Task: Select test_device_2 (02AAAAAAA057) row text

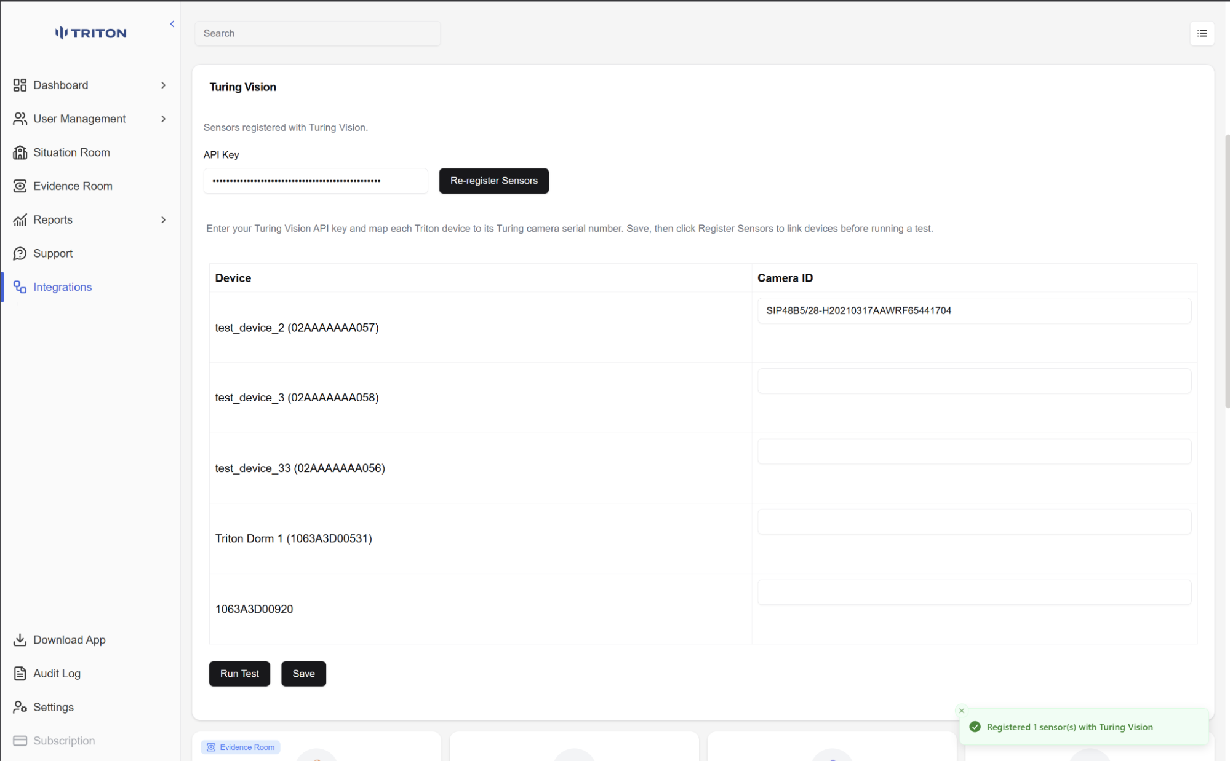Action: [297, 328]
